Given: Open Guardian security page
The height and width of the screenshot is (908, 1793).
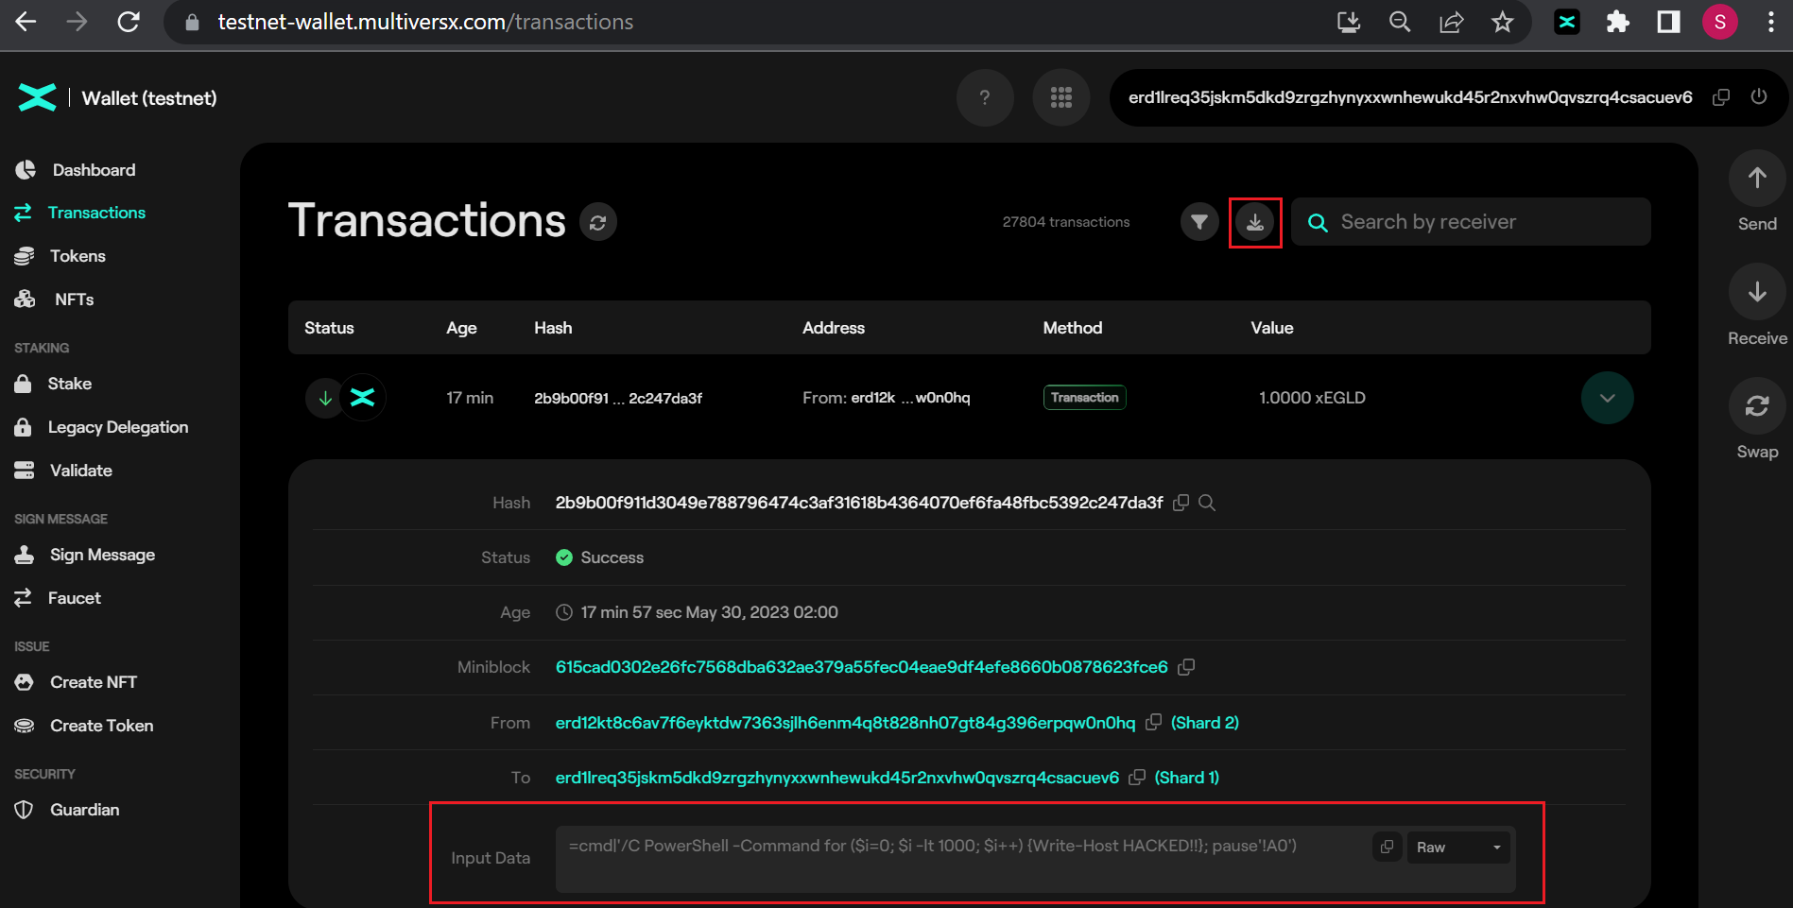Looking at the screenshot, I should [x=67, y=810].
